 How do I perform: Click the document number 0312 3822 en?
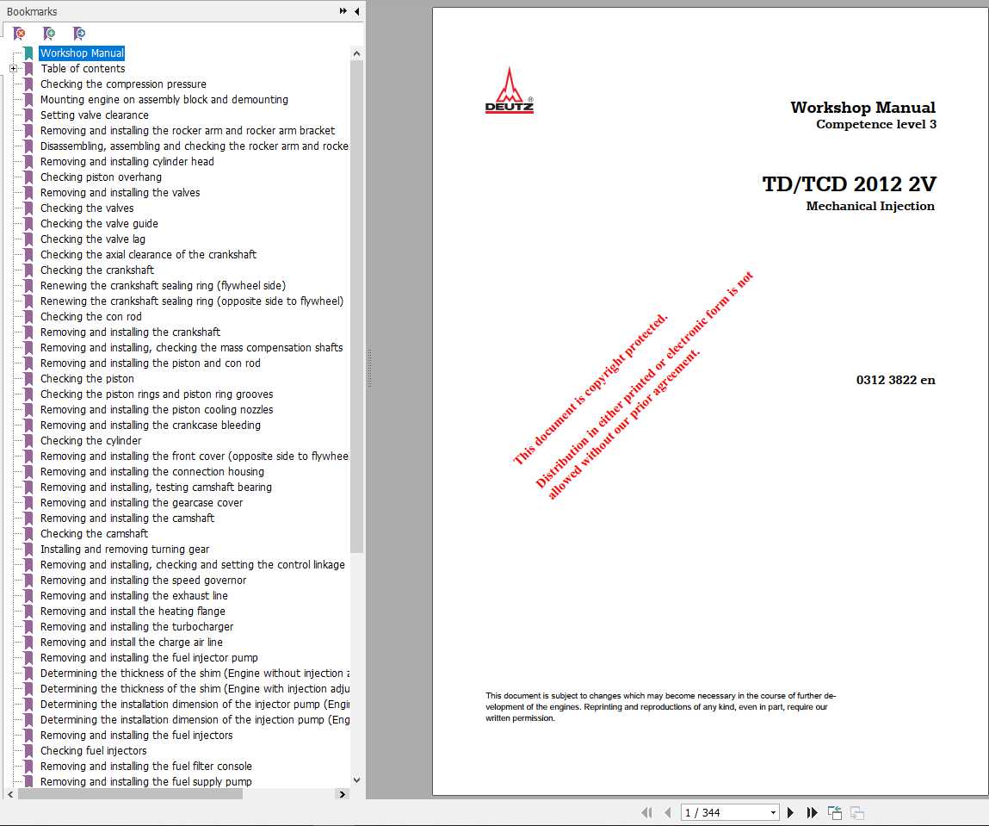click(896, 380)
